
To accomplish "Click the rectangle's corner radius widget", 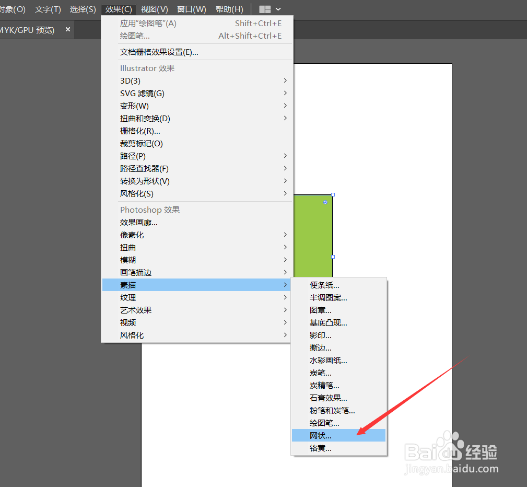I will click(325, 202).
